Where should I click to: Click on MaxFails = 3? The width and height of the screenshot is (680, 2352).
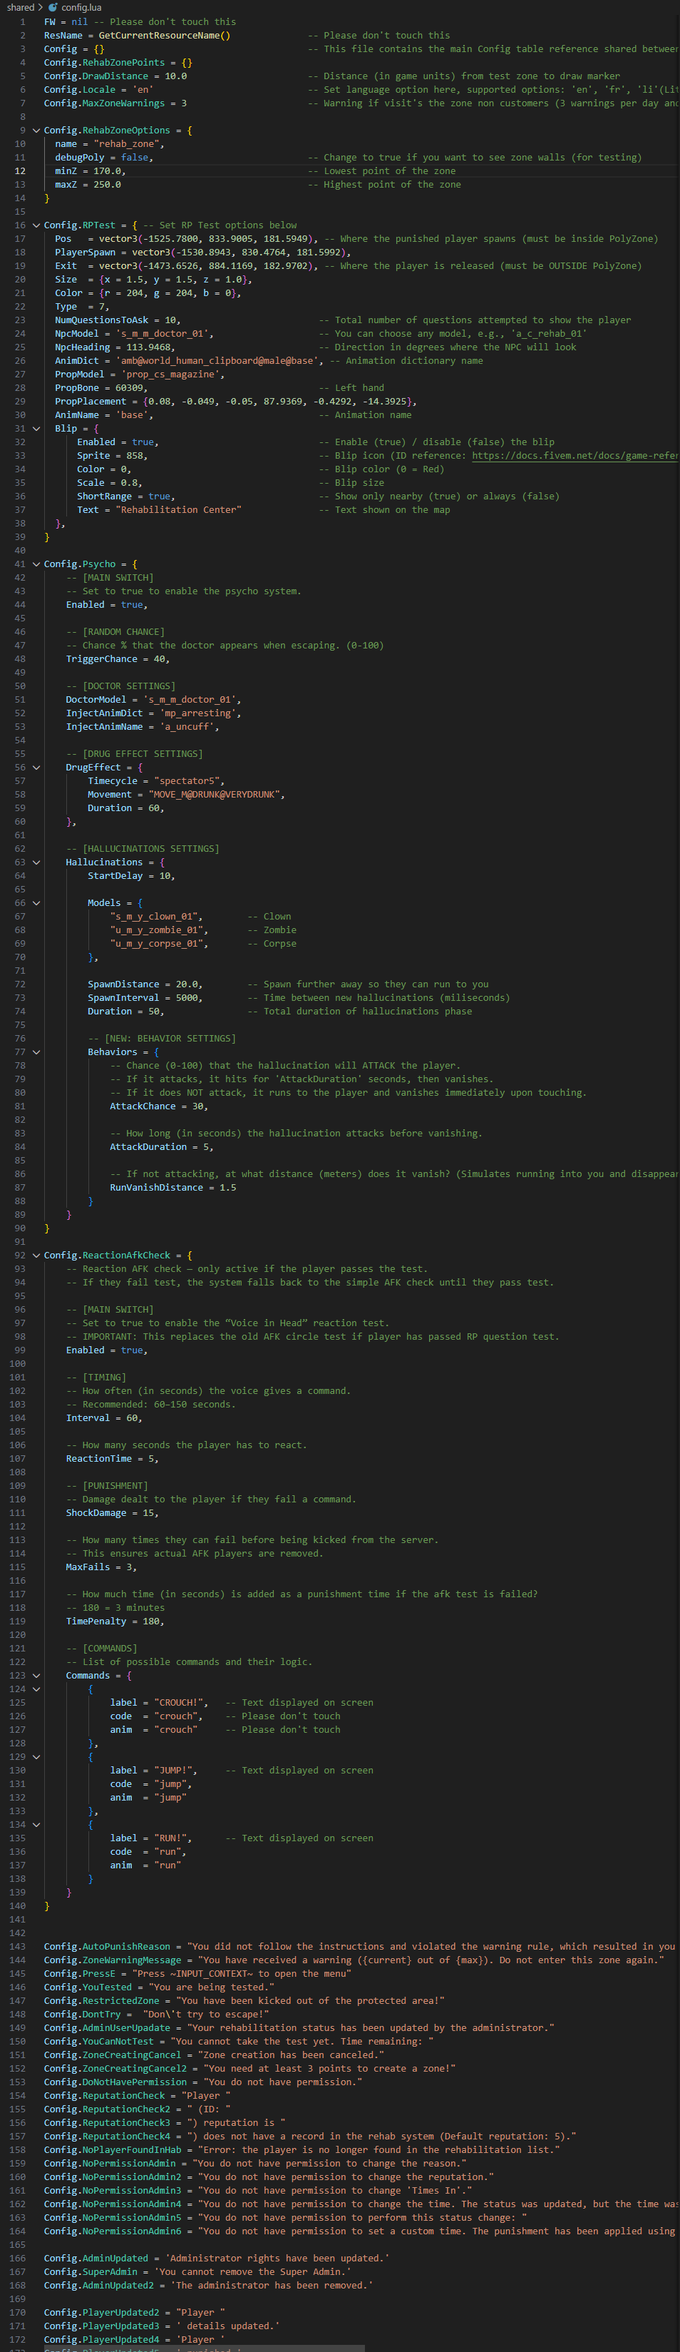(x=101, y=1567)
